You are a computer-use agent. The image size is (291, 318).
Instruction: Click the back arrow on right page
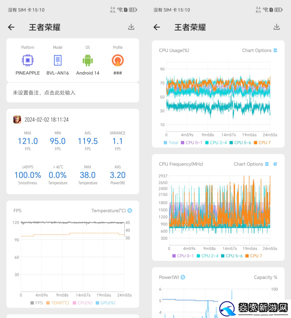tap(156, 27)
